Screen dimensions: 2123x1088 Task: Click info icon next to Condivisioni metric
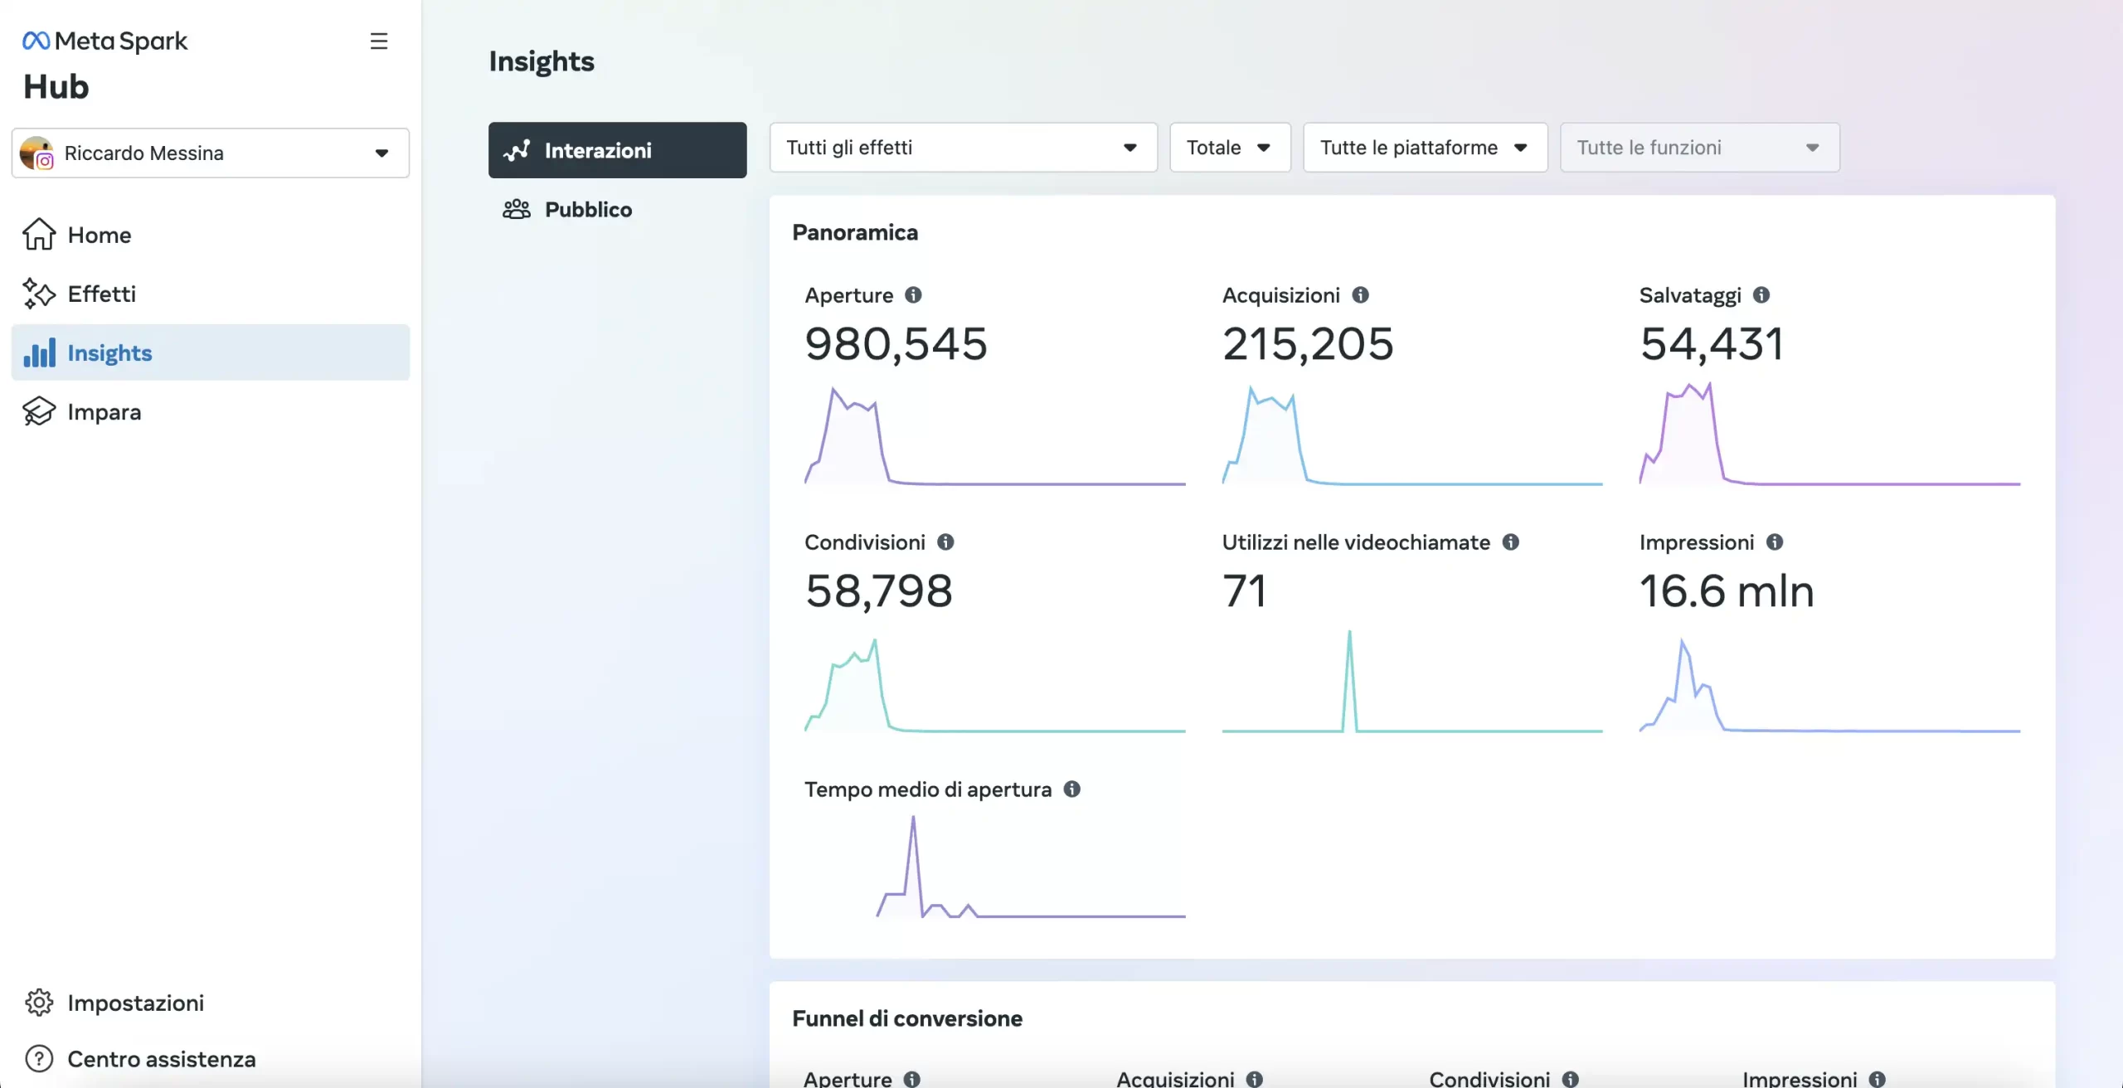pyautogui.click(x=945, y=542)
